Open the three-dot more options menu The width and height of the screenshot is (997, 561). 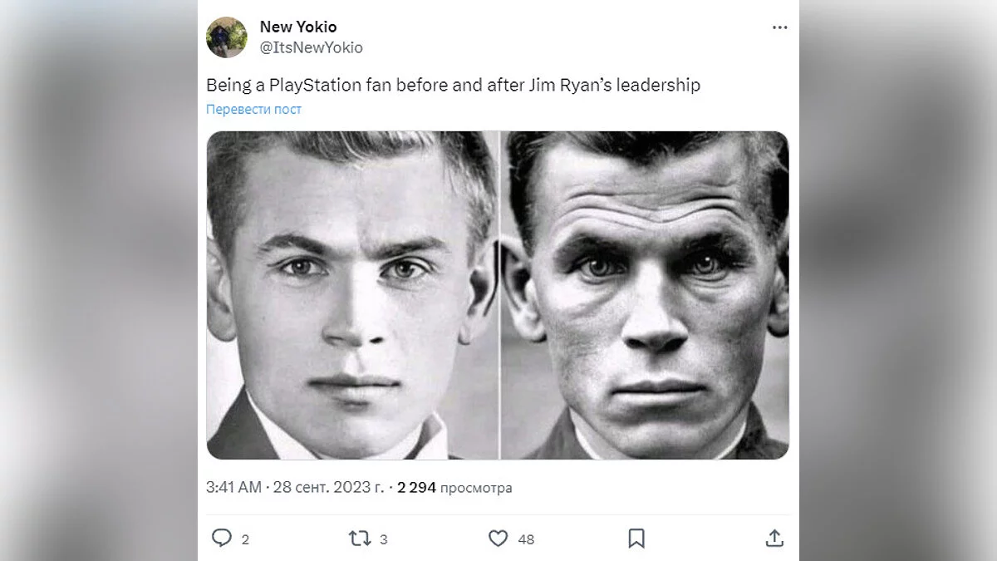pyautogui.click(x=779, y=27)
